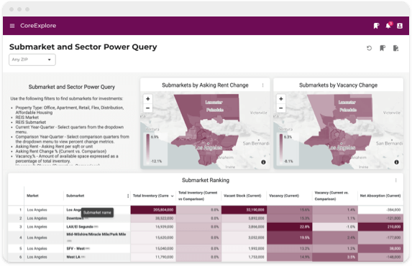Click the 210,000 net absorption cell
The height and width of the screenshot is (266, 412).
[380, 227]
